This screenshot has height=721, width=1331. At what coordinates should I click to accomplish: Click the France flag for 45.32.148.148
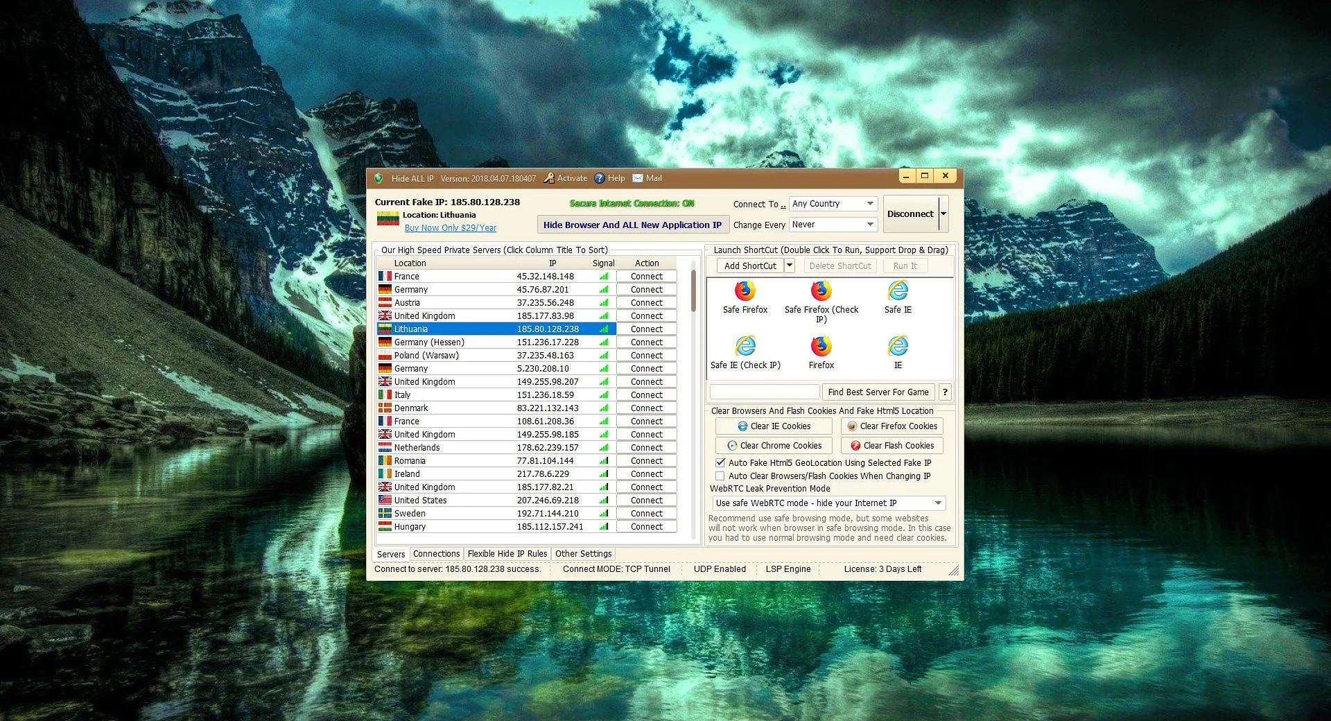coord(385,276)
